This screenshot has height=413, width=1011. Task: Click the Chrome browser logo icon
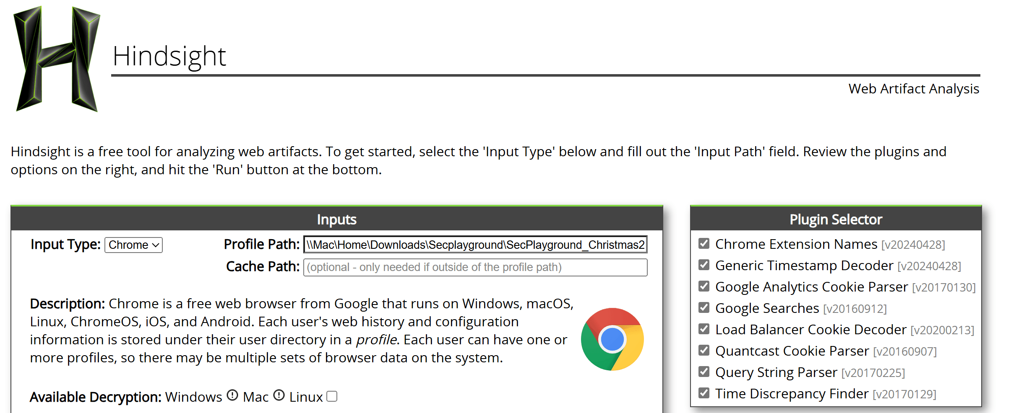tap(612, 339)
